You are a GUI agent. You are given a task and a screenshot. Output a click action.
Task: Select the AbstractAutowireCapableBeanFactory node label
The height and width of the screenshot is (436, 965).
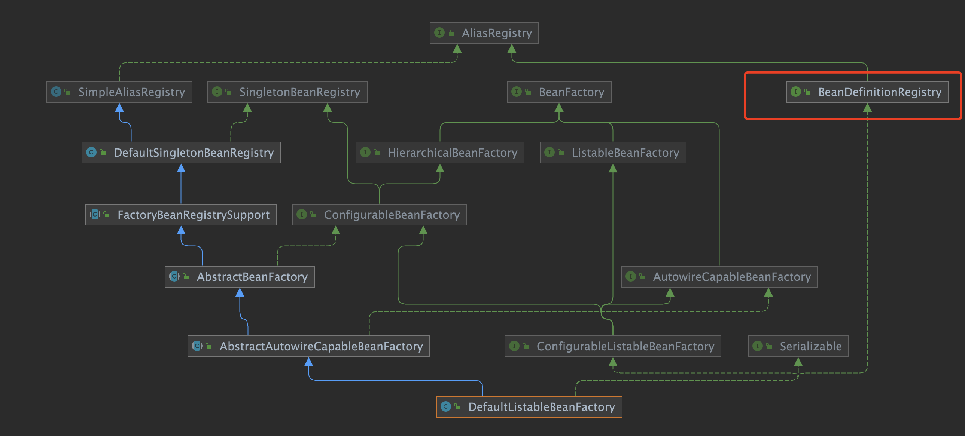click(x=322, y=347)
